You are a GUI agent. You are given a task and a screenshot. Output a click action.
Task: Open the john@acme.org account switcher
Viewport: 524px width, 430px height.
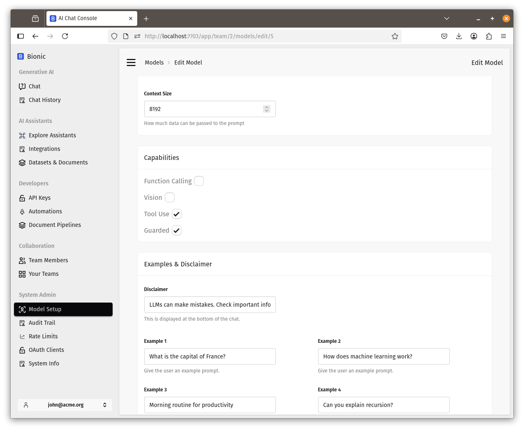tap(65, 405)
